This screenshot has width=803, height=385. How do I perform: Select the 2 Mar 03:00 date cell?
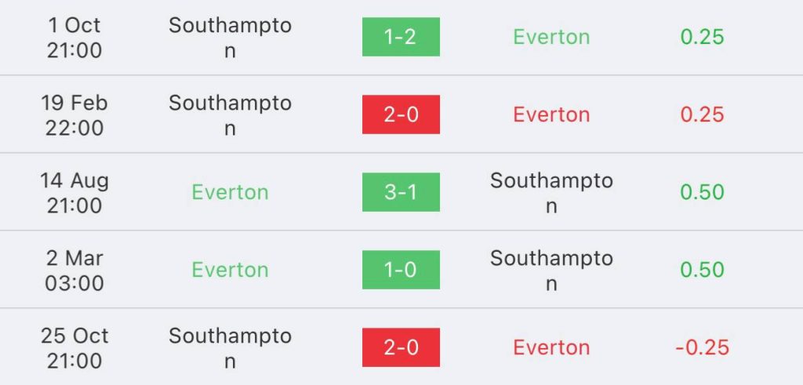click(x=74, y=271)
